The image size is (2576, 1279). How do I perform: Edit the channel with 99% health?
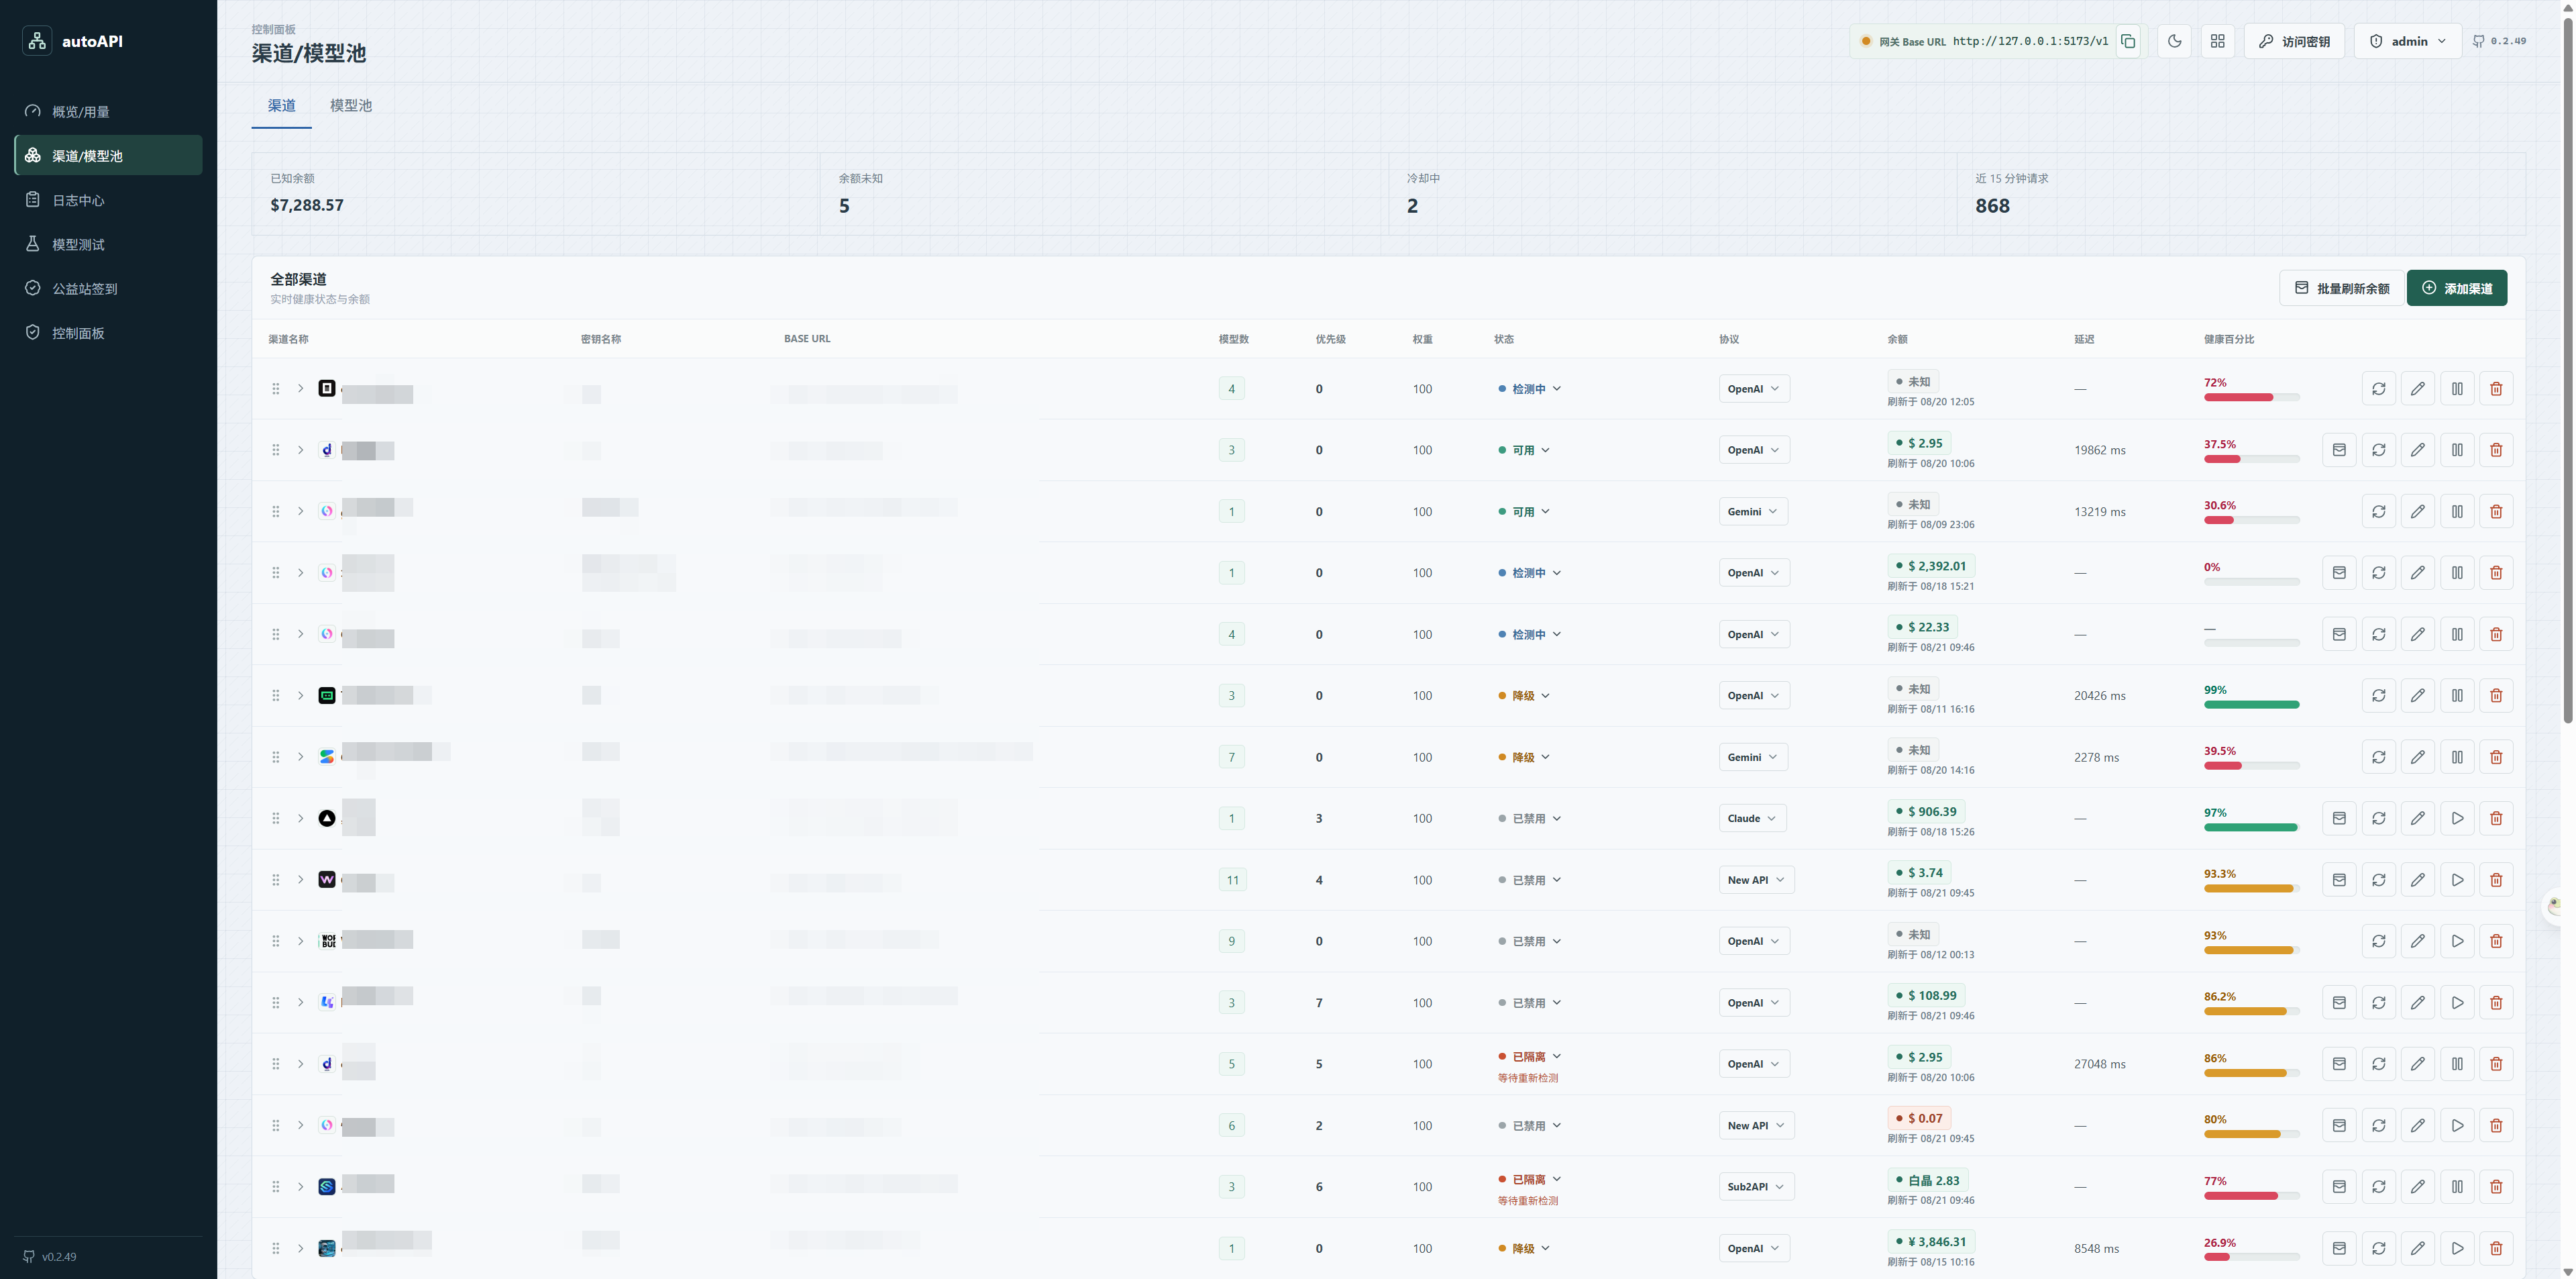point(2417,696)
